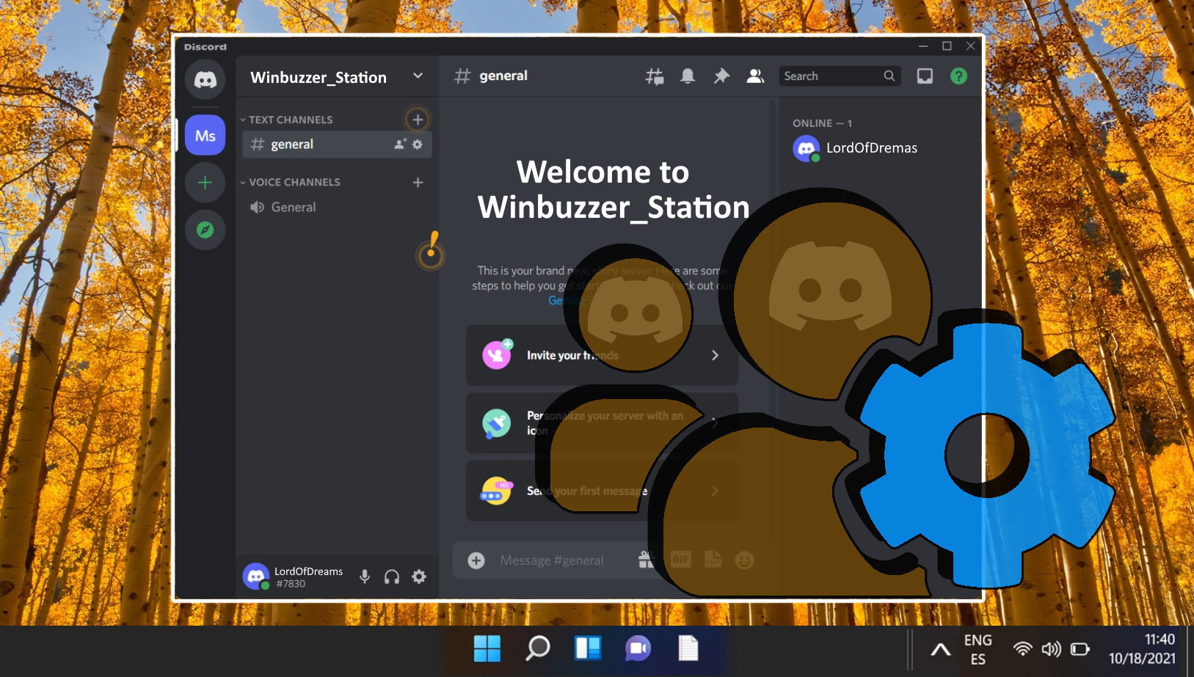
Task: Open Widgets from the taskbar
Action: (x=588, y=648)
